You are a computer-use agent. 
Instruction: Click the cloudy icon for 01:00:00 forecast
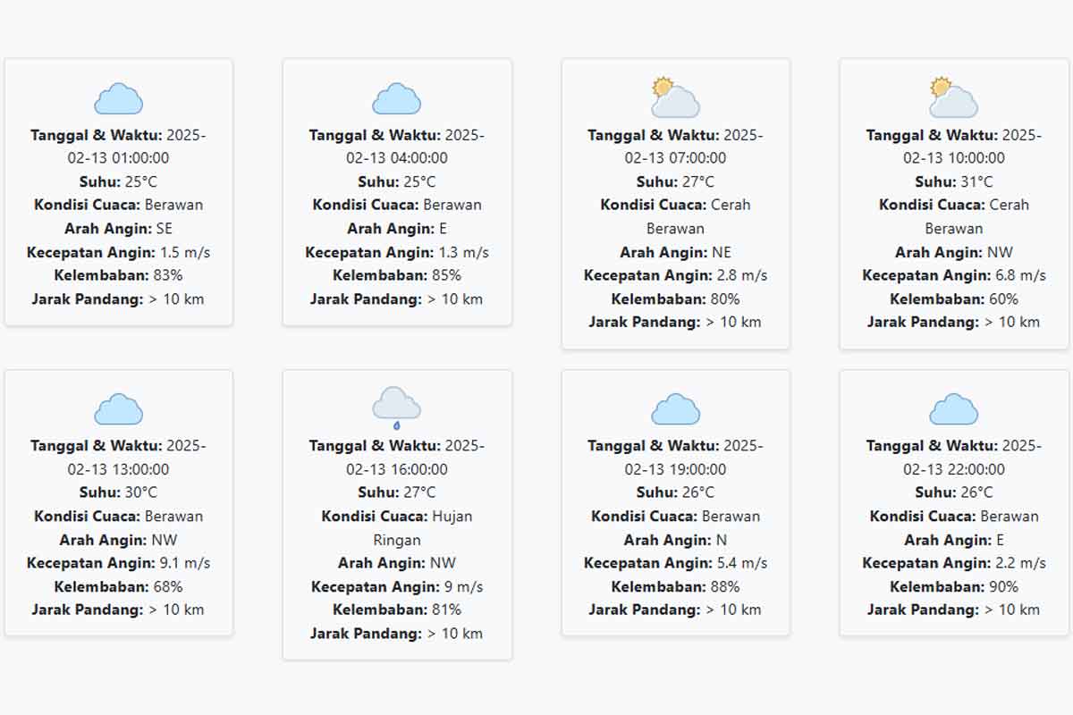(119, 98)
